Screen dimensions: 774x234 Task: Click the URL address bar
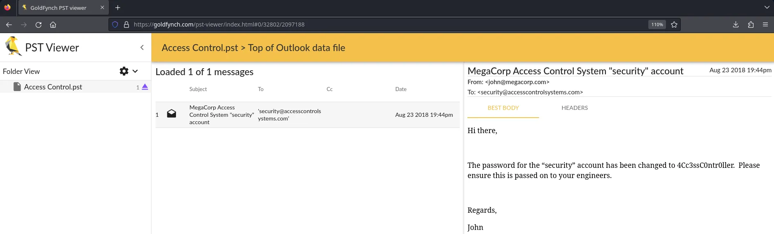point(368,25)
